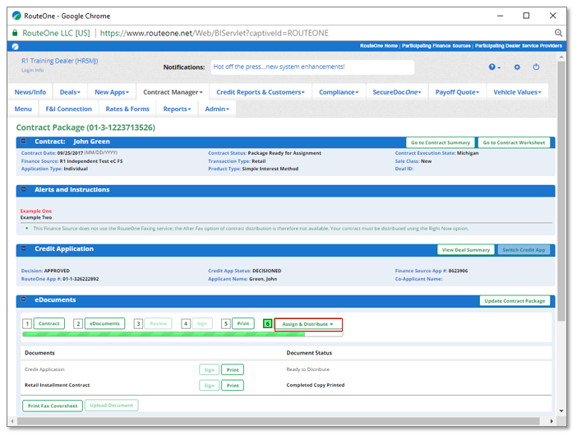Click the scroll right arrow
The width and height of the screenshot is (577, 436).
point(552,421)
